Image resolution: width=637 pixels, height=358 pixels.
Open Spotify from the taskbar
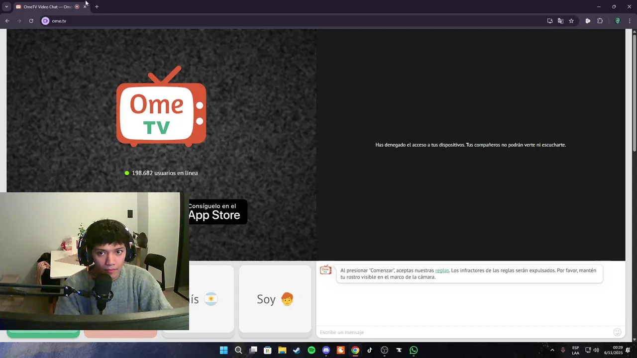(x=312, y=350)
